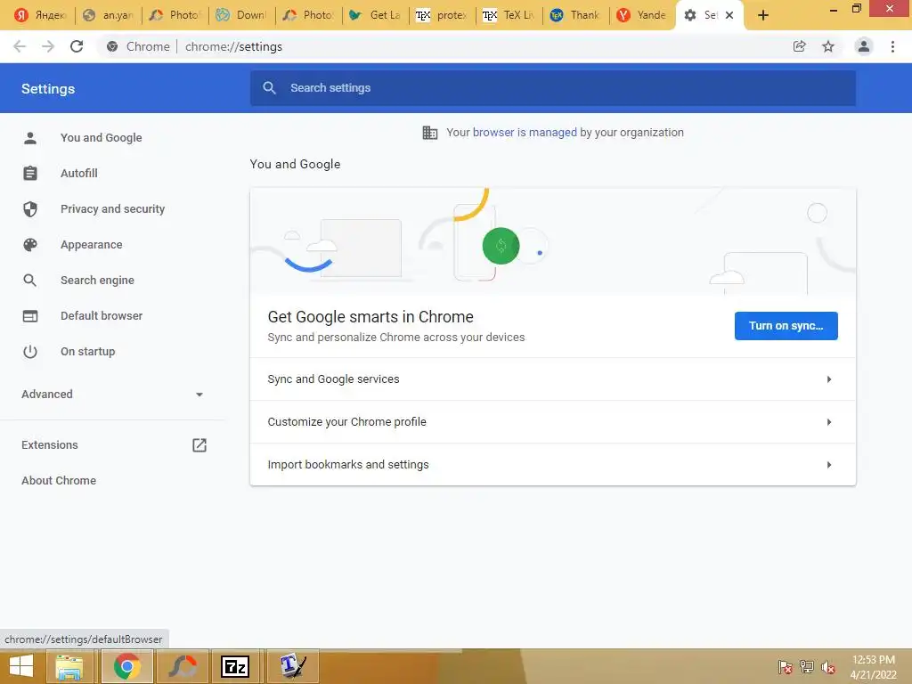Click the window icon beside Default browser

click(x=30, y=316)
